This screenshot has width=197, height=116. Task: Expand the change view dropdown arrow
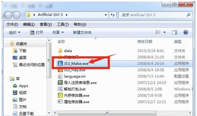coord(164,32)
